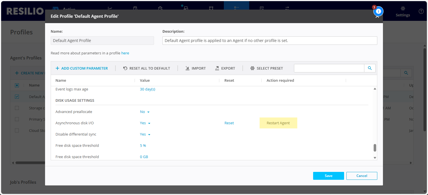Screen dimensions: 428x195
Task: Click the Import profile icon
Action: [188, 68]
